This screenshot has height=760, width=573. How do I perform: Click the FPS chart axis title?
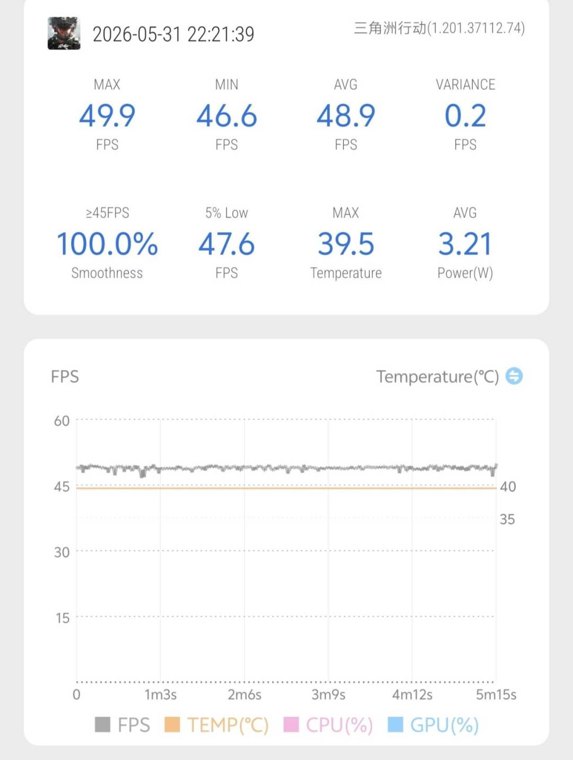coord(65,377)
